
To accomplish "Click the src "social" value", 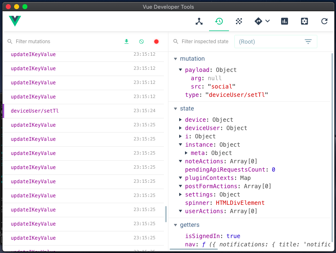I will 222,86.
